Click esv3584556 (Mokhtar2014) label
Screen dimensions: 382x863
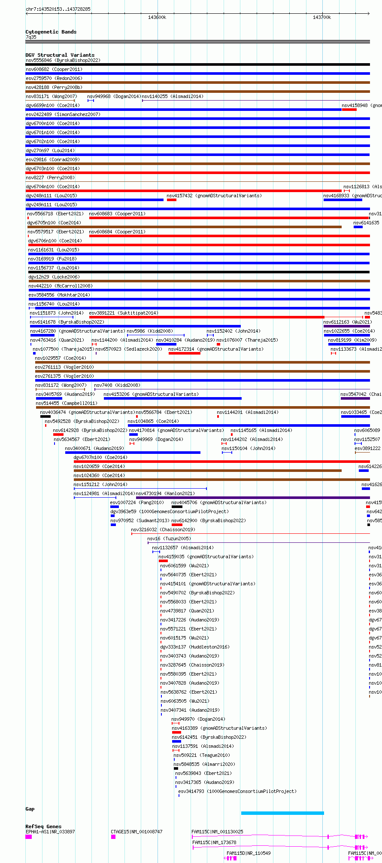point(59,295)
